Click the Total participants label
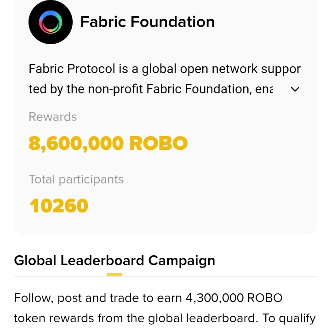This screenshot has height=331, width=331. 76,180
